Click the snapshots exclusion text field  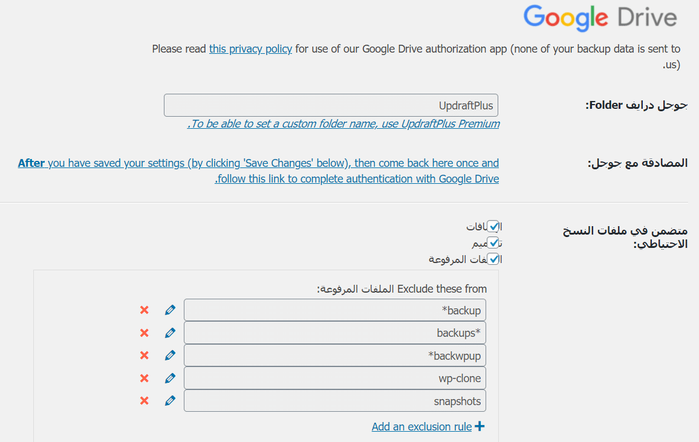pyautogui.click(x=334, y=401)
